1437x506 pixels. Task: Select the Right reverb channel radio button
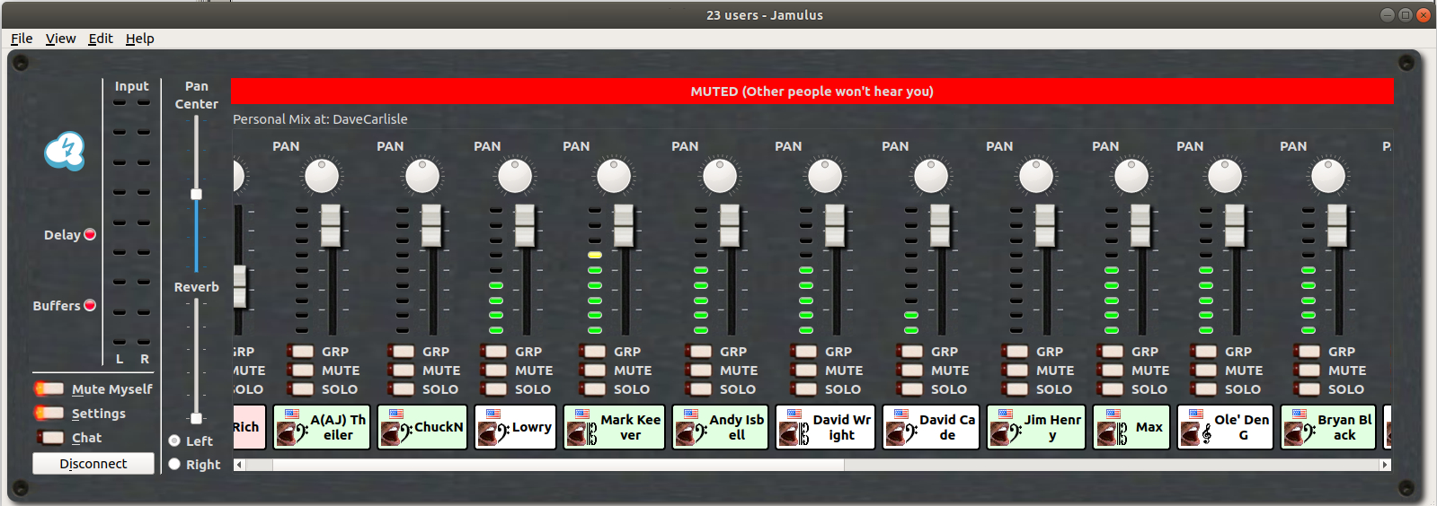(175, 464)
